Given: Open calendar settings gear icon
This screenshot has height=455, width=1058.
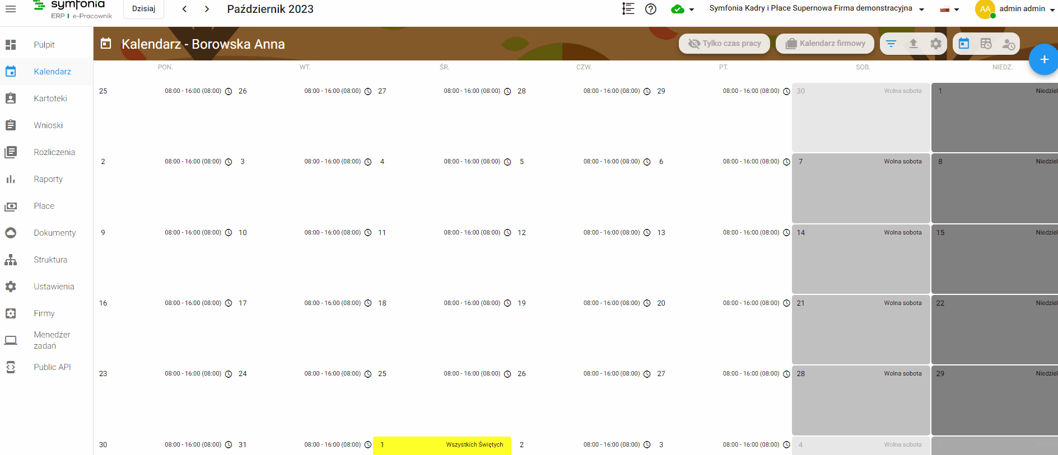Looking at the screenshot, I should (x=936, y=44).
